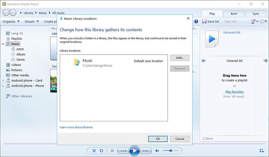Close the Music Library Locations dialog
The height and width of the screenshot is (157, 269).
click(x=188, y=18)
